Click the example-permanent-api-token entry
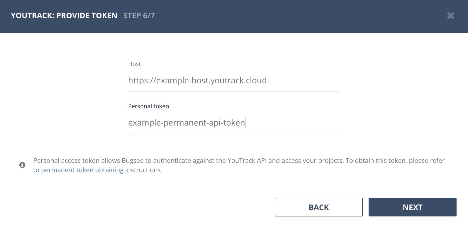This screenshot has width=468, height=227. point(186,123)
